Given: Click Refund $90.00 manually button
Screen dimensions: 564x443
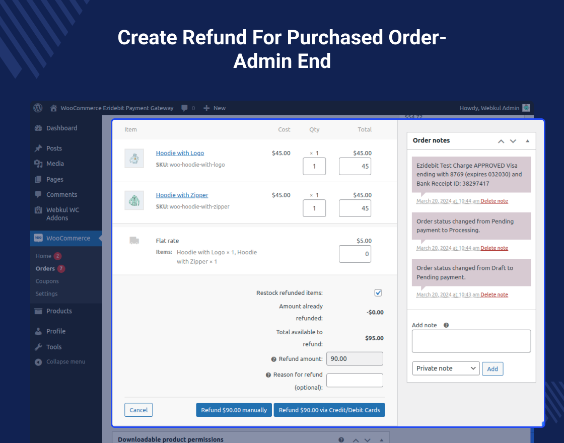Looking at the screenshot, I should [x=234, y=410].
